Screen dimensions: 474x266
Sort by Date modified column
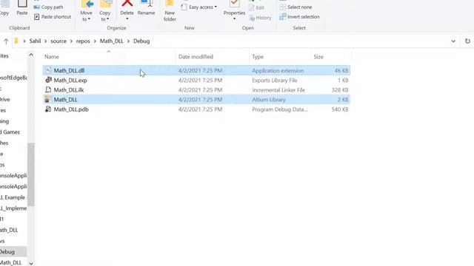212,57
